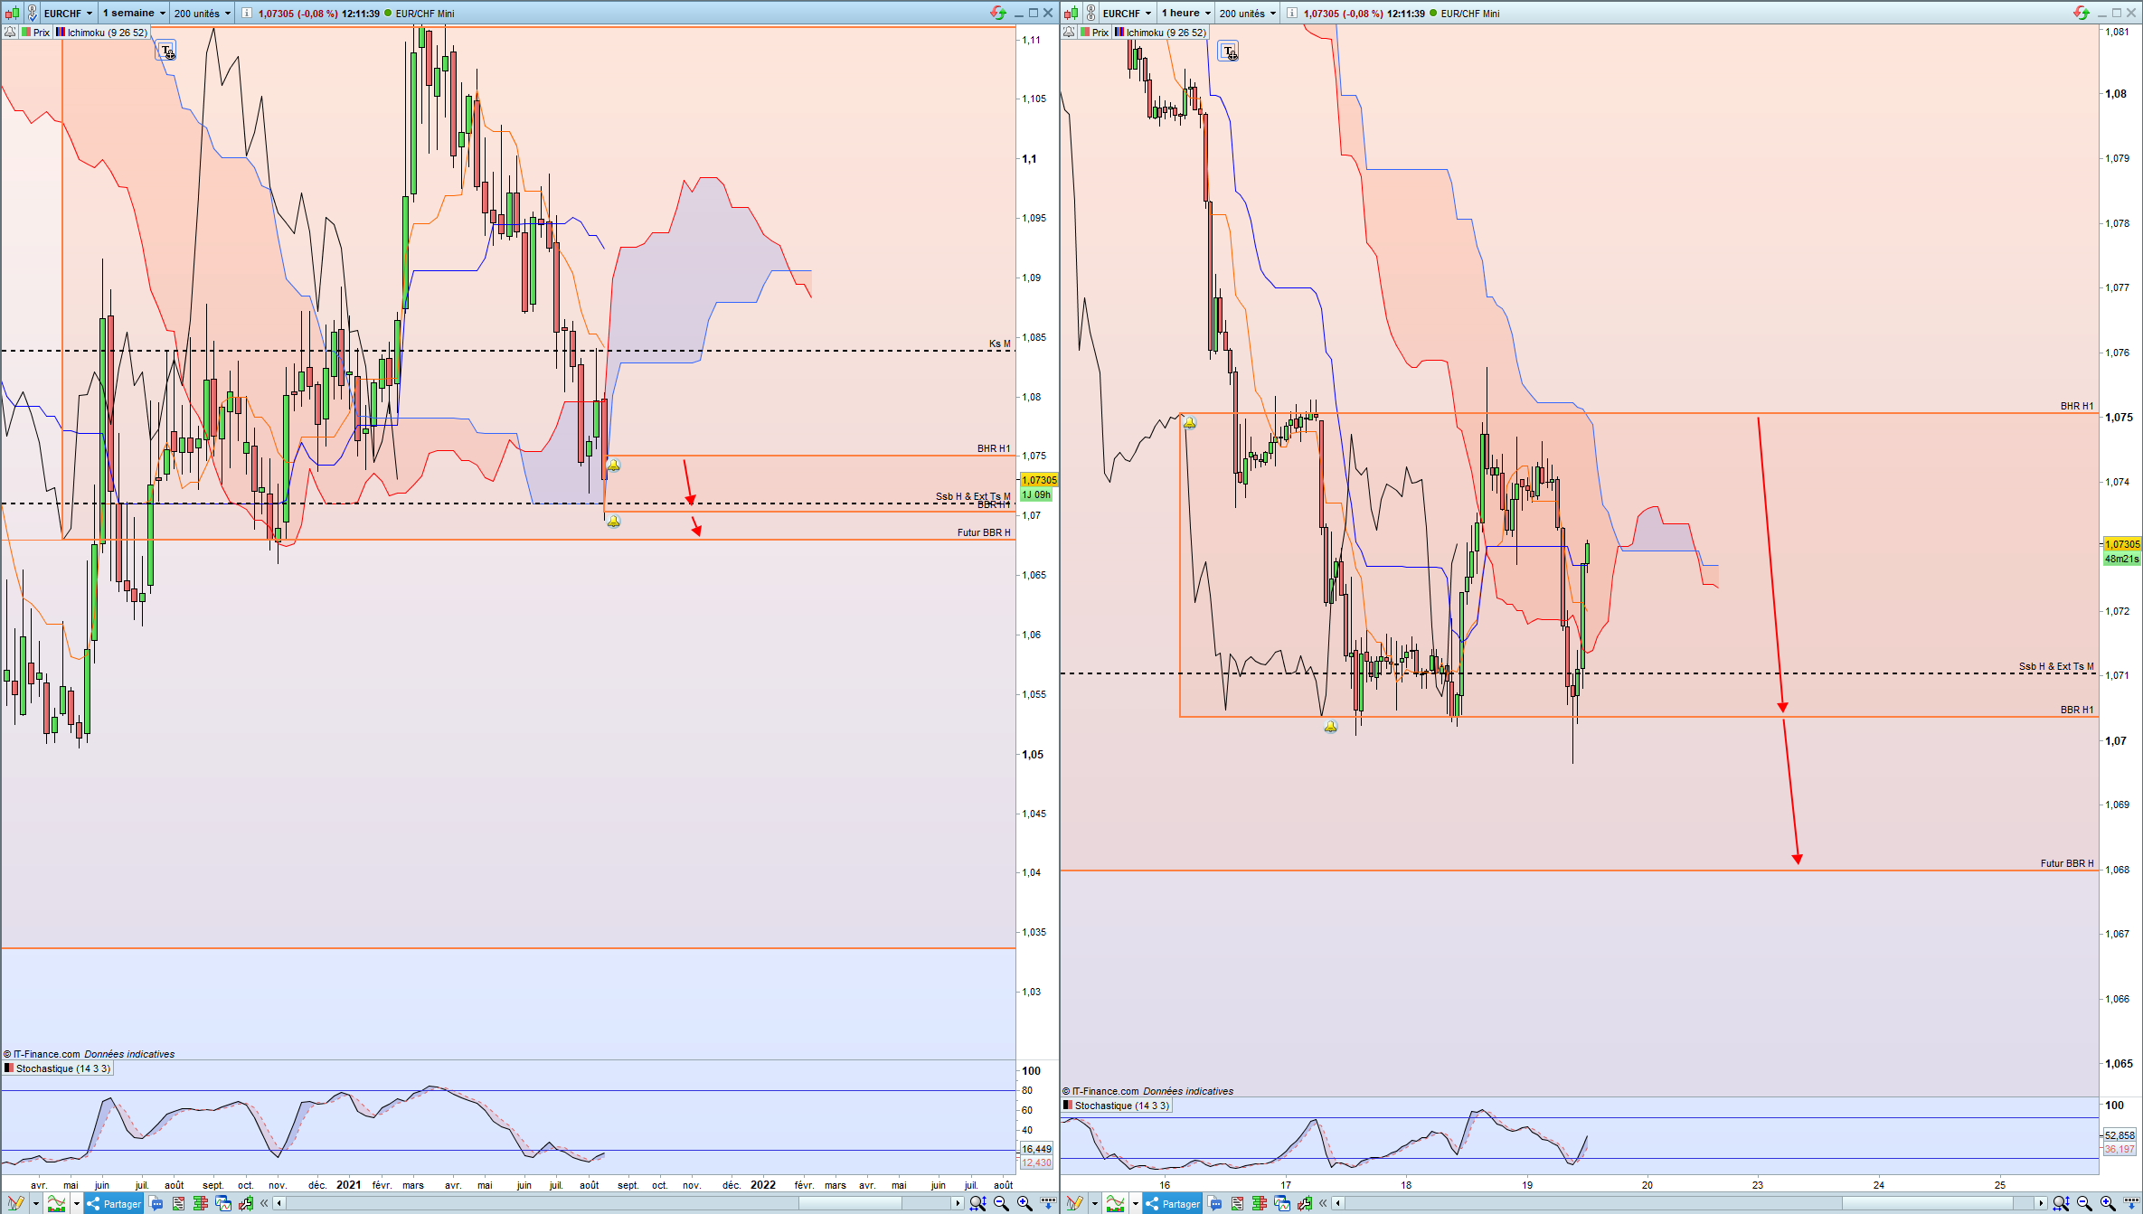Open the order book icon in hourly chart
The image size is (2143, 1214).
[x=1260, y=1203]
